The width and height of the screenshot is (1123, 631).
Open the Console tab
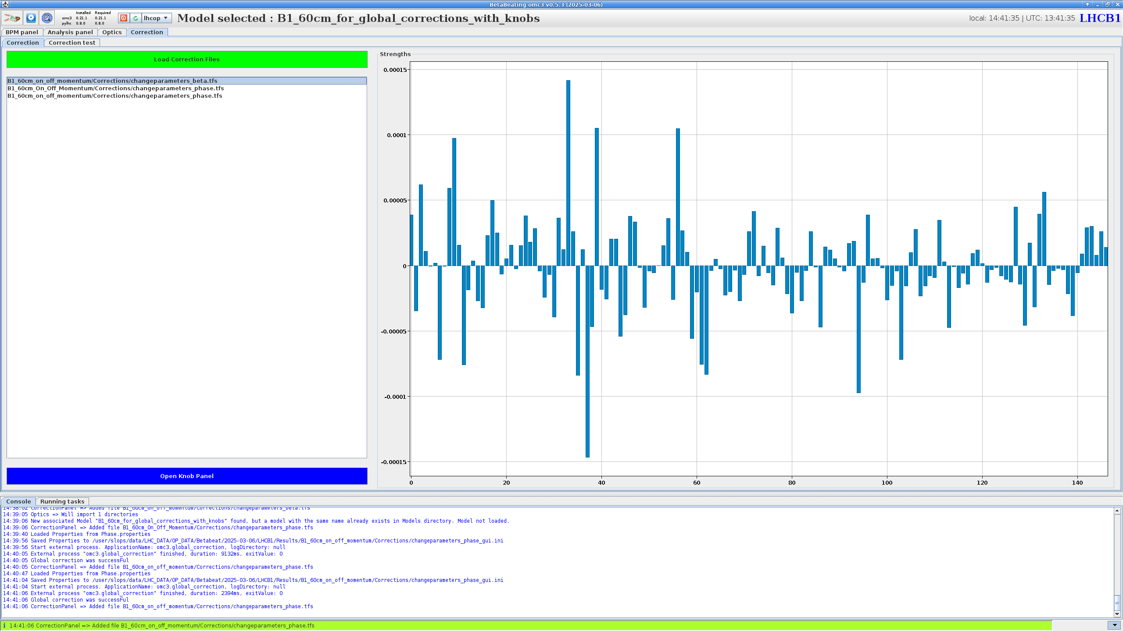[x=18, y=501]
